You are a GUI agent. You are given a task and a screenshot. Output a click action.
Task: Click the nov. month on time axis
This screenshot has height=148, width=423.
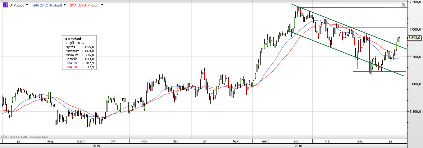tap(144, 141)
